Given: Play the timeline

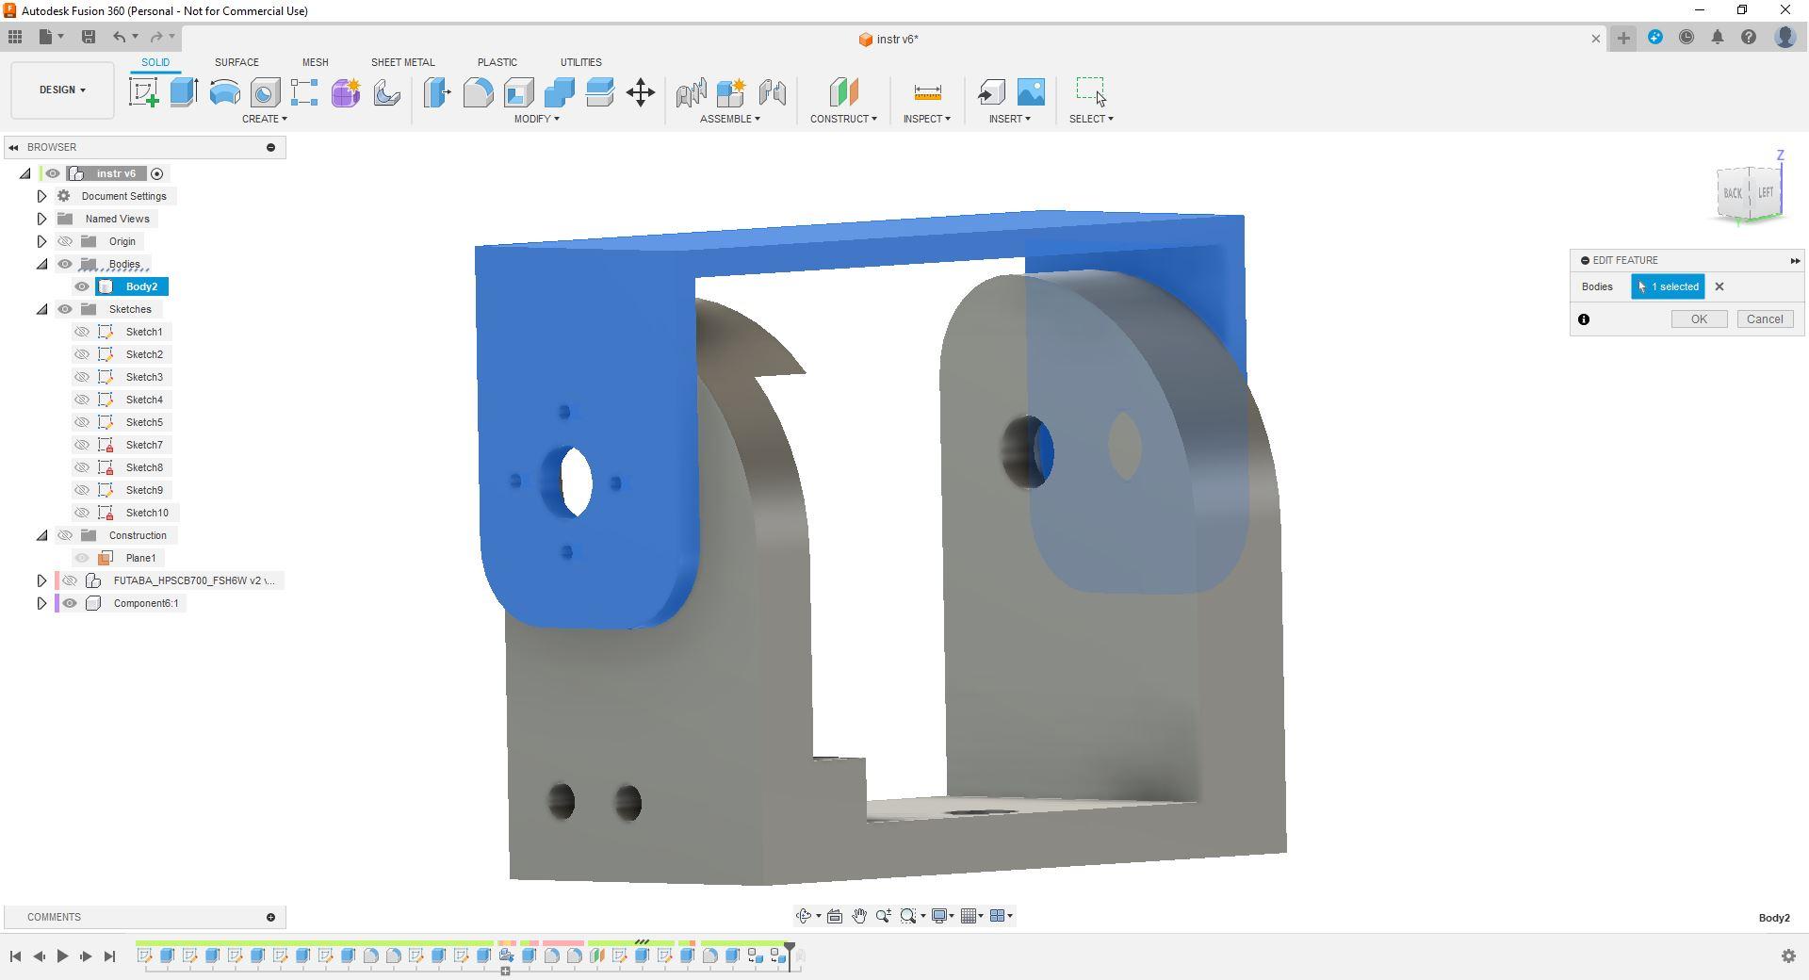Looking at the screenshot, I should click(x=62, y=956).
